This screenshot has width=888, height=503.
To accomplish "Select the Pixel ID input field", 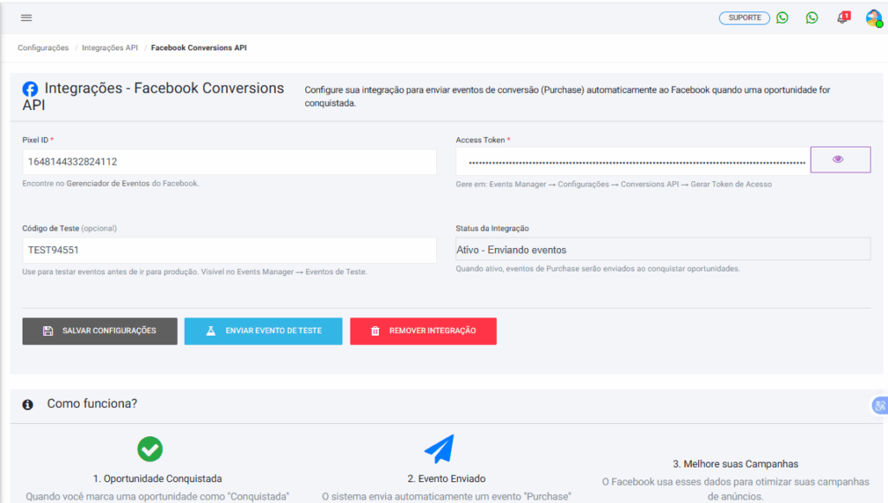I will tap(229, 161).
